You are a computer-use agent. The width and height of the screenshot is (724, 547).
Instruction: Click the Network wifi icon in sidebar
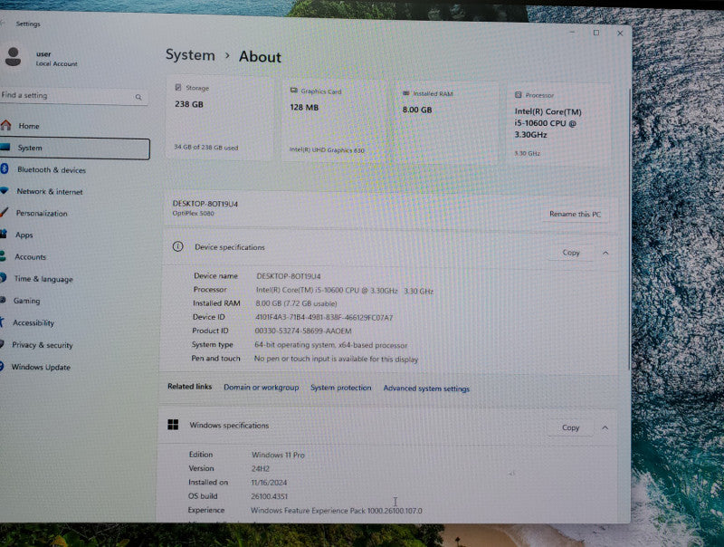click(x=5, y=190)
